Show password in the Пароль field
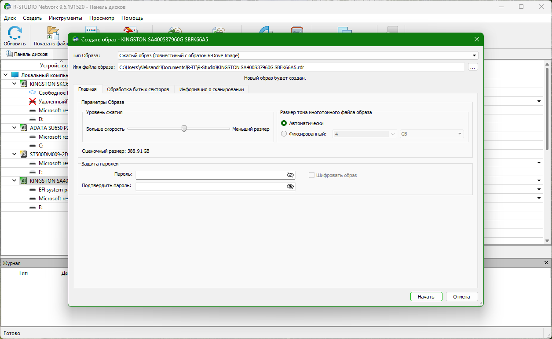 click(290, 175)
